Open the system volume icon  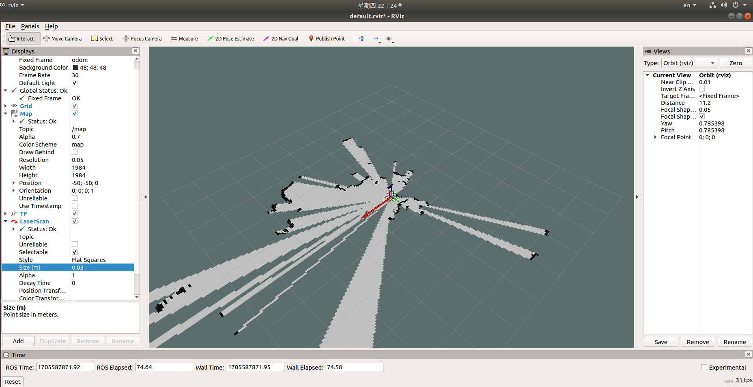coord(724,5)
